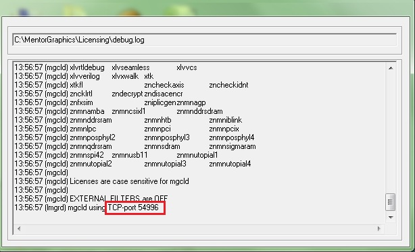Image resolution: width=415 pixels, height=252 pixels.
Task: Click the zncheckaxis entry in log
Action: coord(164,85)
